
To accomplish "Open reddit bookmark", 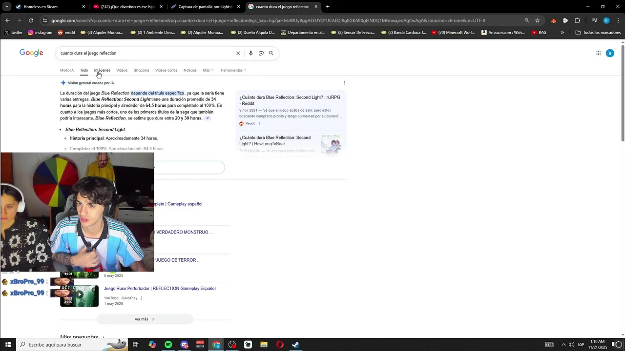I will point(66,33).
